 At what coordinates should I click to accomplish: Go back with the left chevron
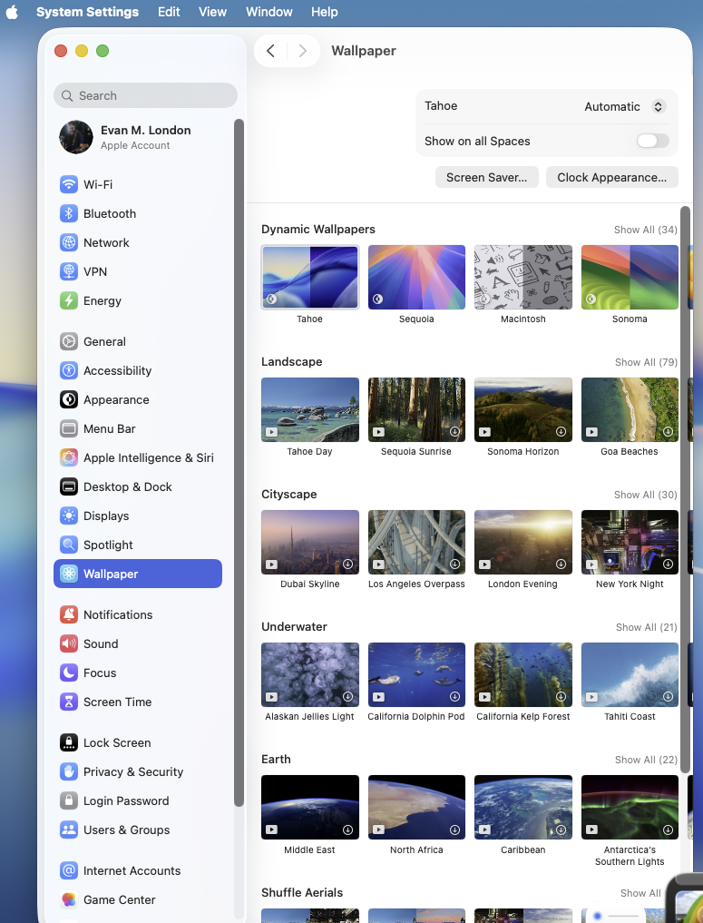click(x=270, y=51)
